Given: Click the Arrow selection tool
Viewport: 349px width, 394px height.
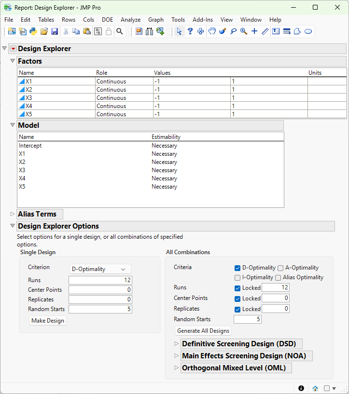Looking at the screenshot, I should point(179,31).
